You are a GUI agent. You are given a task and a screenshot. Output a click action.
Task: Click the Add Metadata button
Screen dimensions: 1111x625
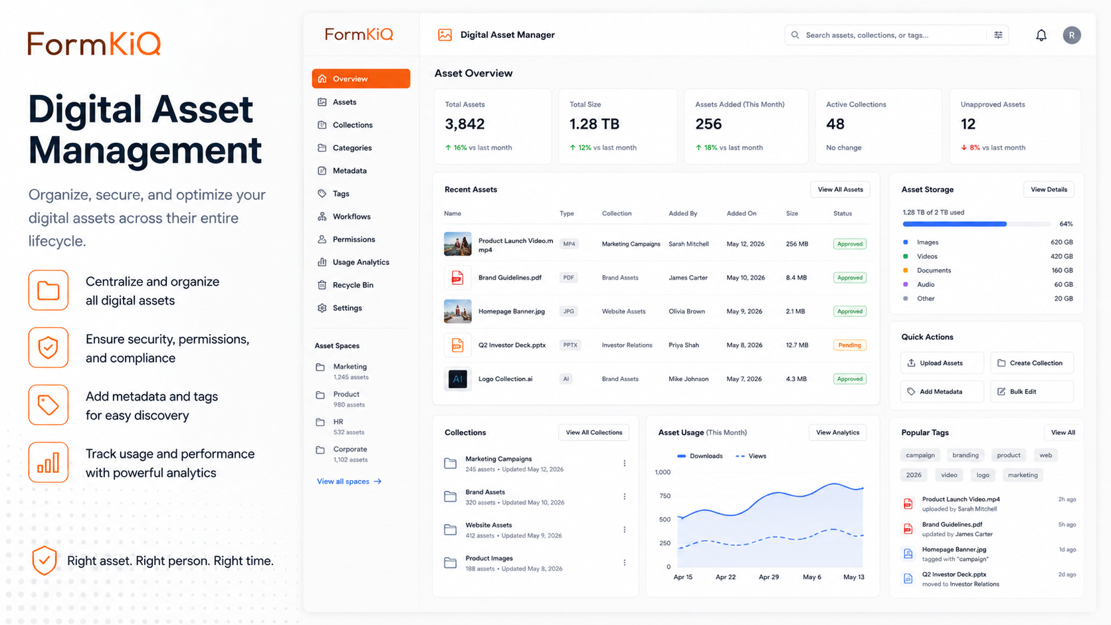[x=941, y=391]
